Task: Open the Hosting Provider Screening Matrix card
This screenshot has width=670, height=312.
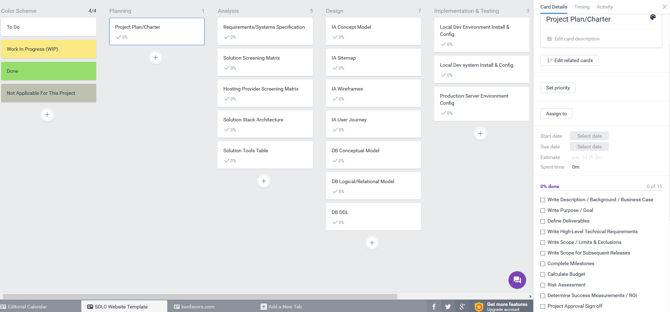Action: click(265, 93)
